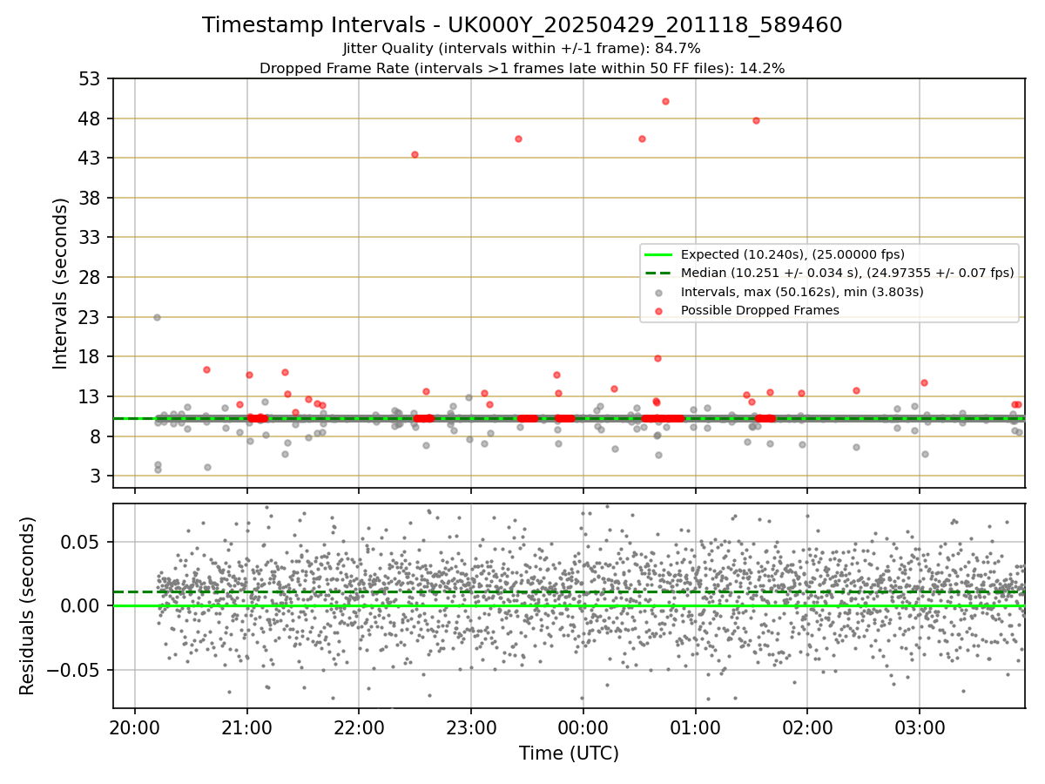Image resolution: width=1045 pixels, height=784 pixels.
Task: Click the x-axis tick label '20:00'
Action: 135,727
